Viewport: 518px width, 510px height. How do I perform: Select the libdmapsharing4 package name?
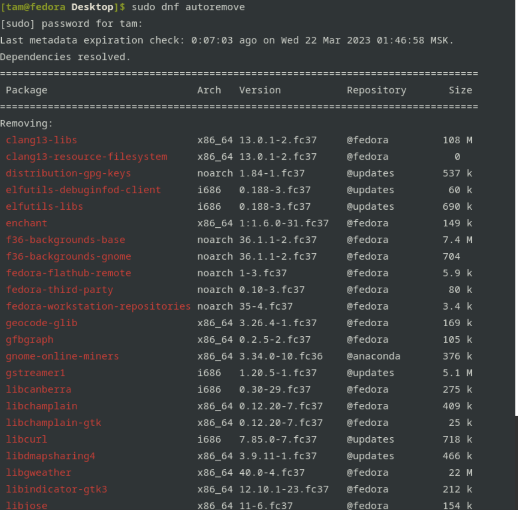(50, 456)
